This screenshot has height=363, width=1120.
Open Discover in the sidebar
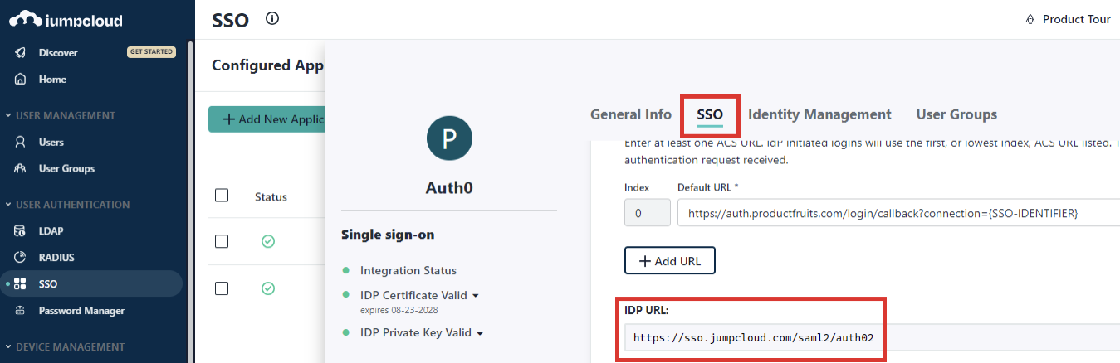(58, 52)
